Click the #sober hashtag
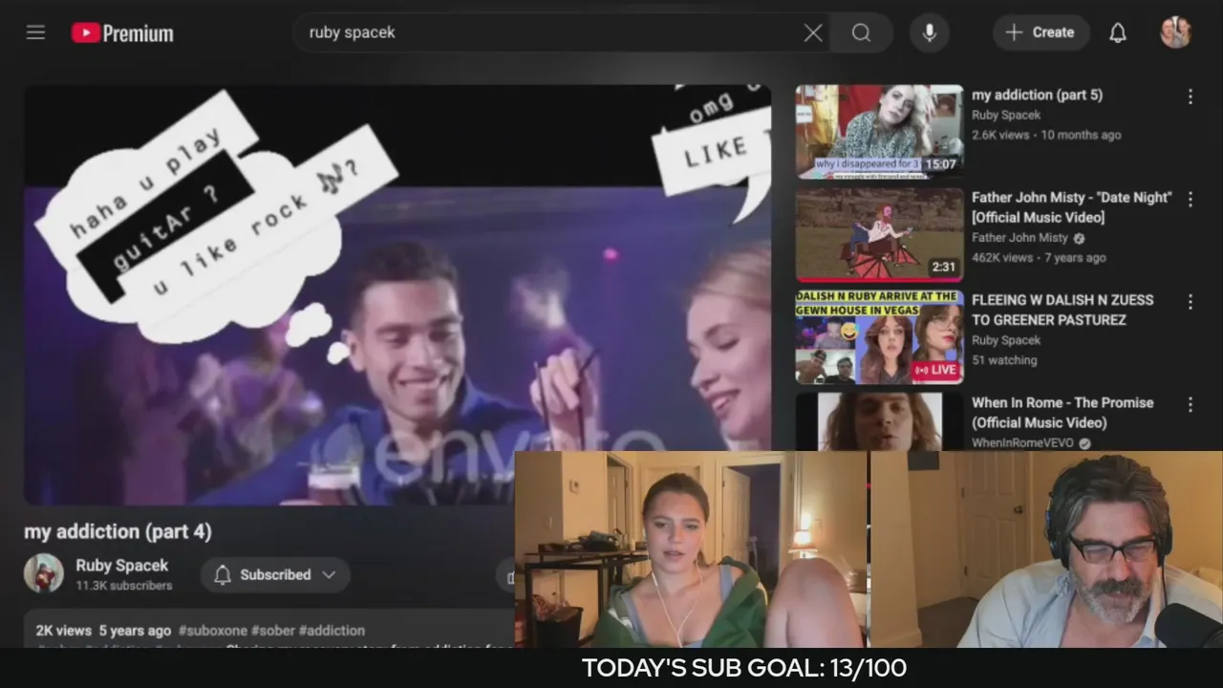 [273, 631]
